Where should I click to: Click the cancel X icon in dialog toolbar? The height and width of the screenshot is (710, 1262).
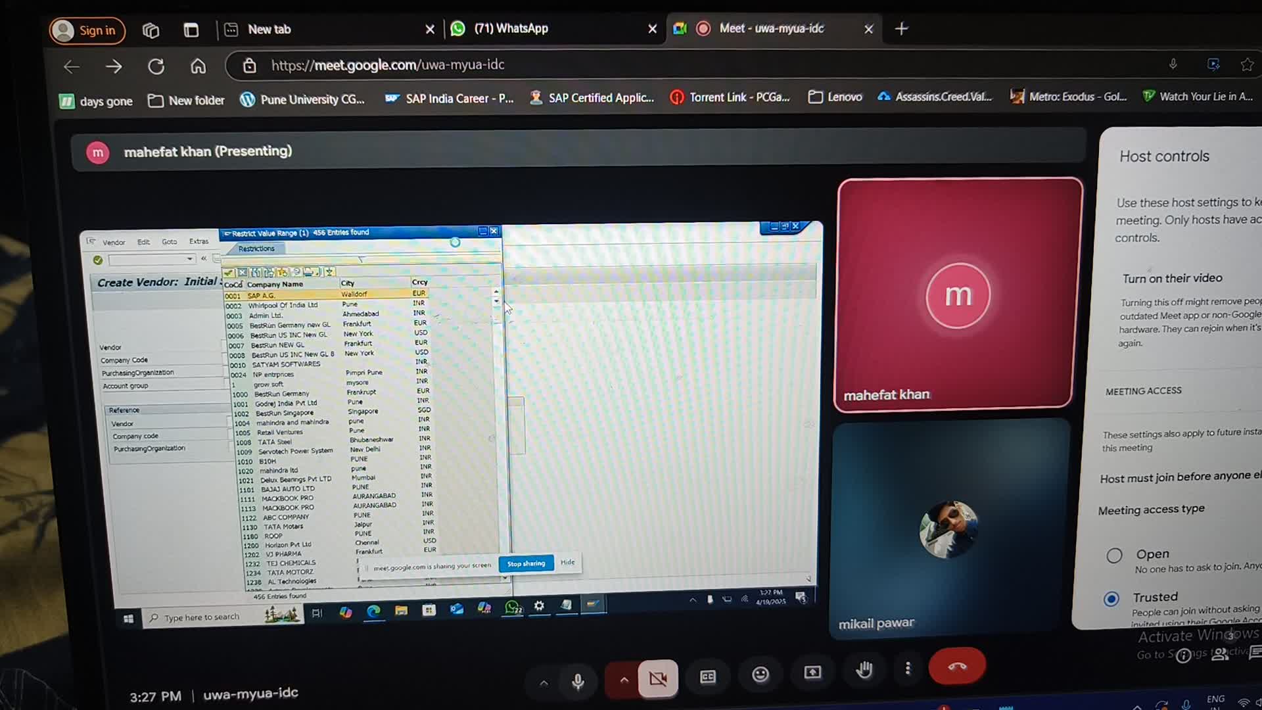(x=243, y=273)
